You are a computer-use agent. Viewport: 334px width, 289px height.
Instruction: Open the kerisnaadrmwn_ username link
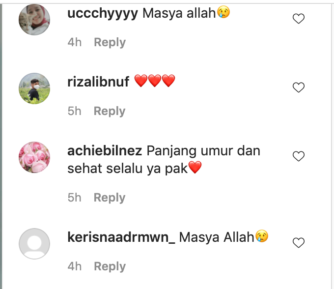coord(121,237)
